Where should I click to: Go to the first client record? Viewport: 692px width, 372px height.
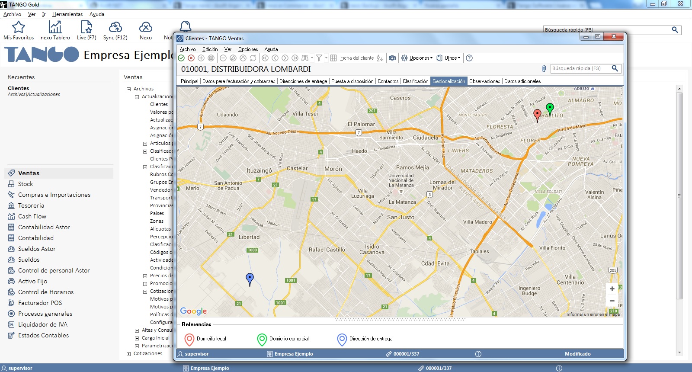coord(265,58)
